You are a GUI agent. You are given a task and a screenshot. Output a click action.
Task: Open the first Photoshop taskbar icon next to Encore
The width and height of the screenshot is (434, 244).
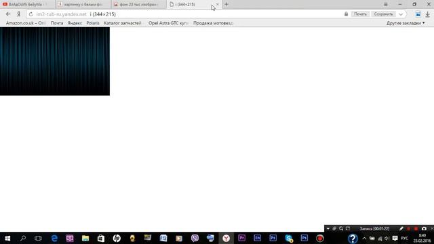point(273,238)
